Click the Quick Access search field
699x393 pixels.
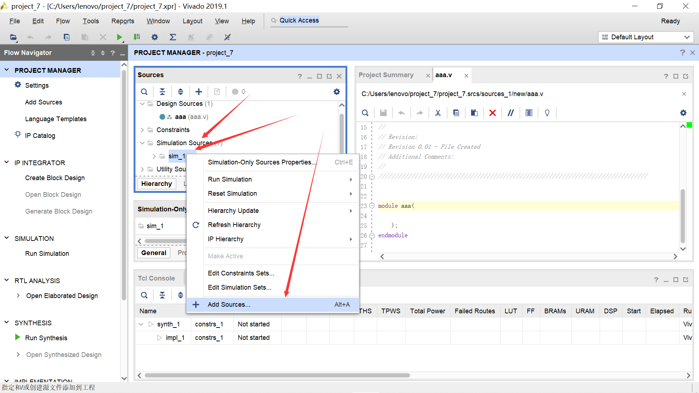(309, 21)
